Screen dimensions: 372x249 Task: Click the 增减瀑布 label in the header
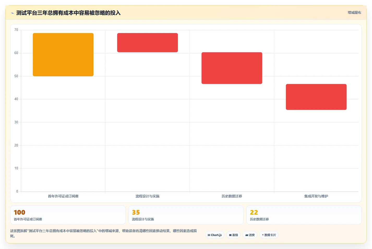tap(354, 12)
